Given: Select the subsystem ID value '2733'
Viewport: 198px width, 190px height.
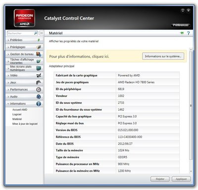Looking at the screenshot, I should pyautogui.click(x=121, y=102).
